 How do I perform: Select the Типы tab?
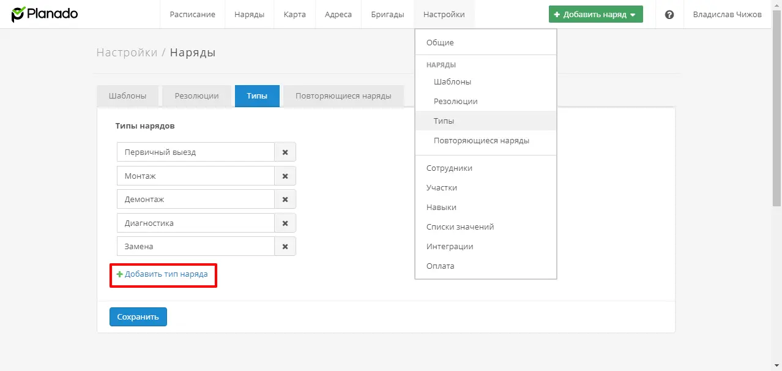click(257, 96)
